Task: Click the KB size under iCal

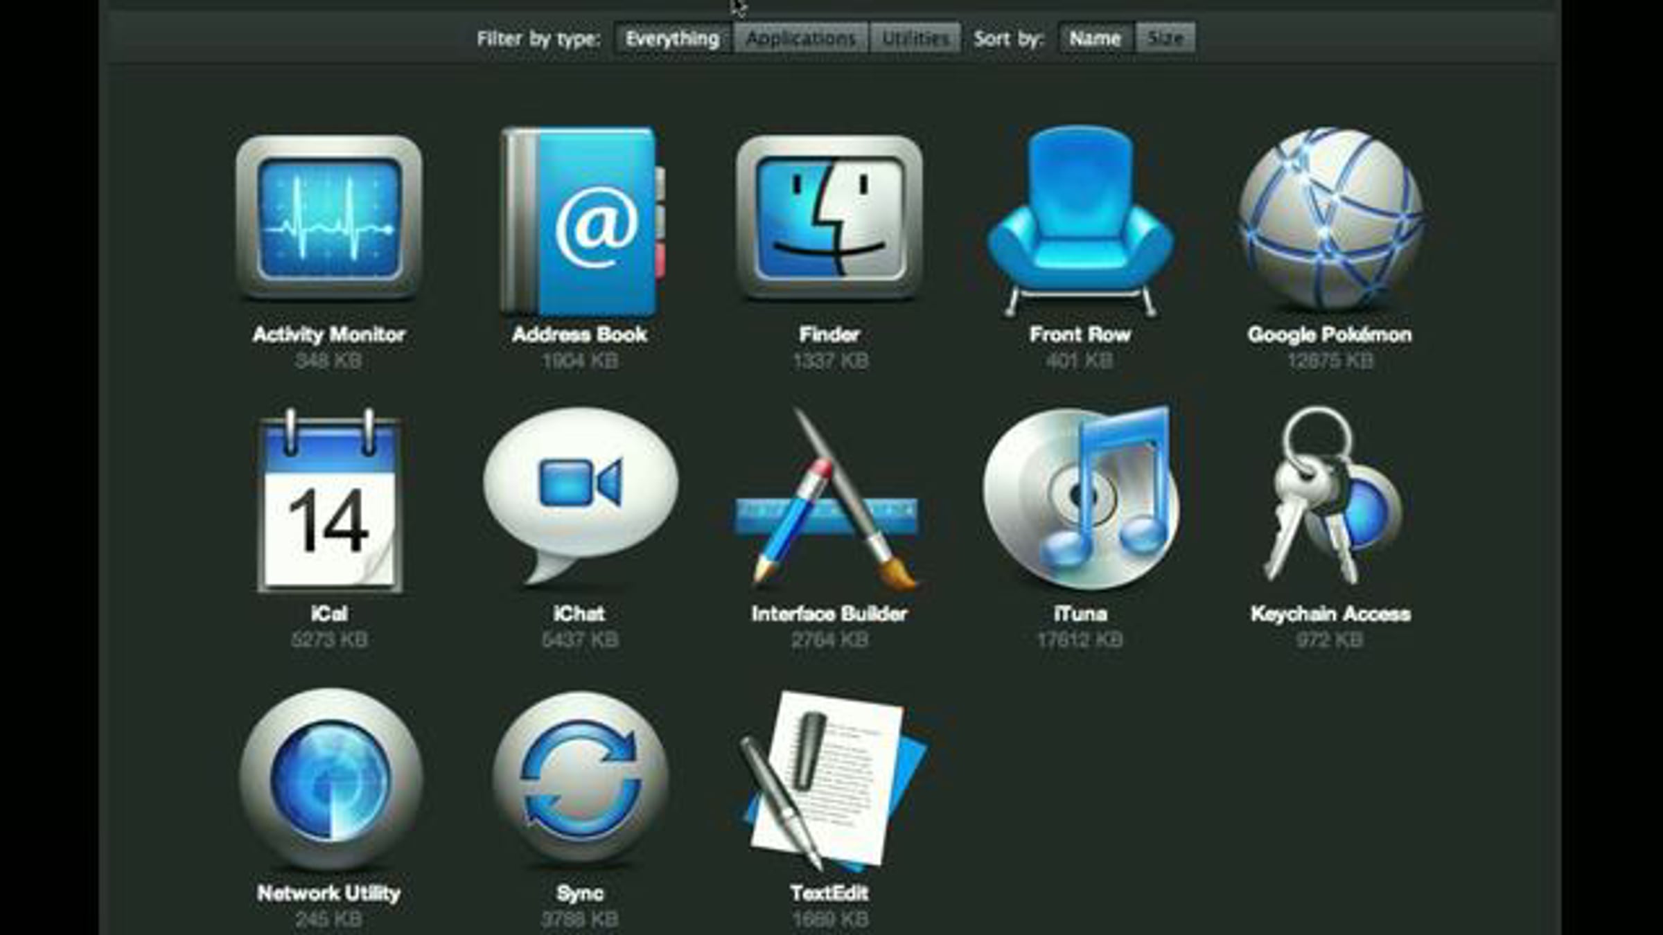Action: click(329, 640)
